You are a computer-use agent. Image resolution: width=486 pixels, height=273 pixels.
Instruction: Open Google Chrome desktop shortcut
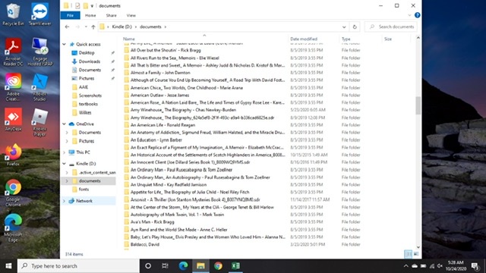tap(13, 193)
